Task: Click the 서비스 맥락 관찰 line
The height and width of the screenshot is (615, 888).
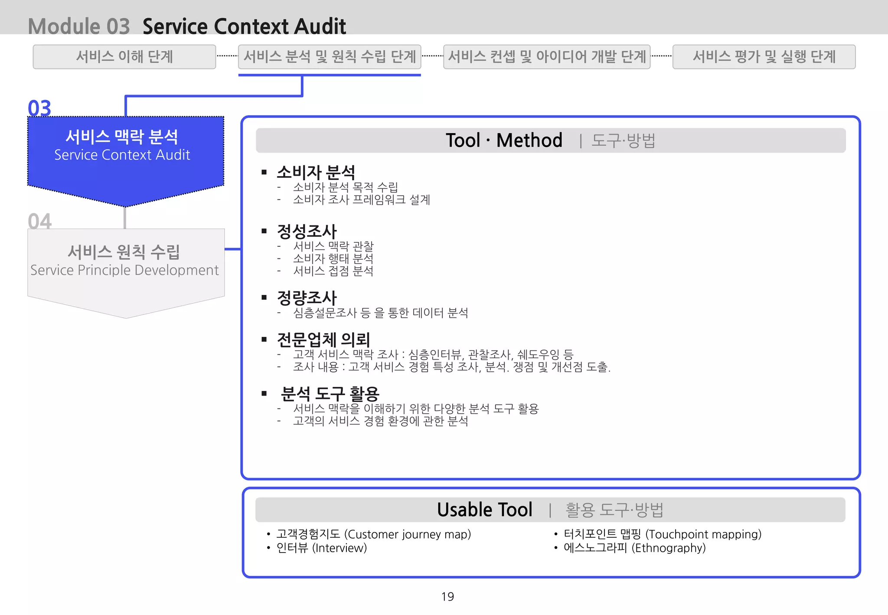Action: click(333, 246)
